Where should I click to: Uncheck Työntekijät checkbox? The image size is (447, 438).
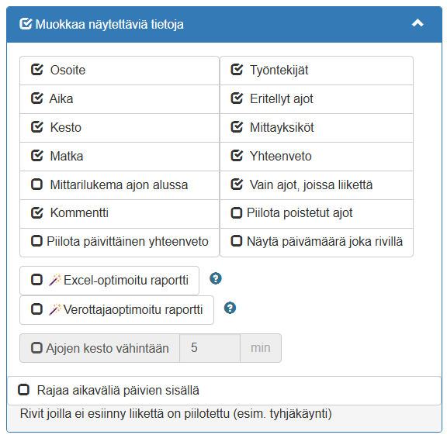pyautogui.click(x=237, y=70)
